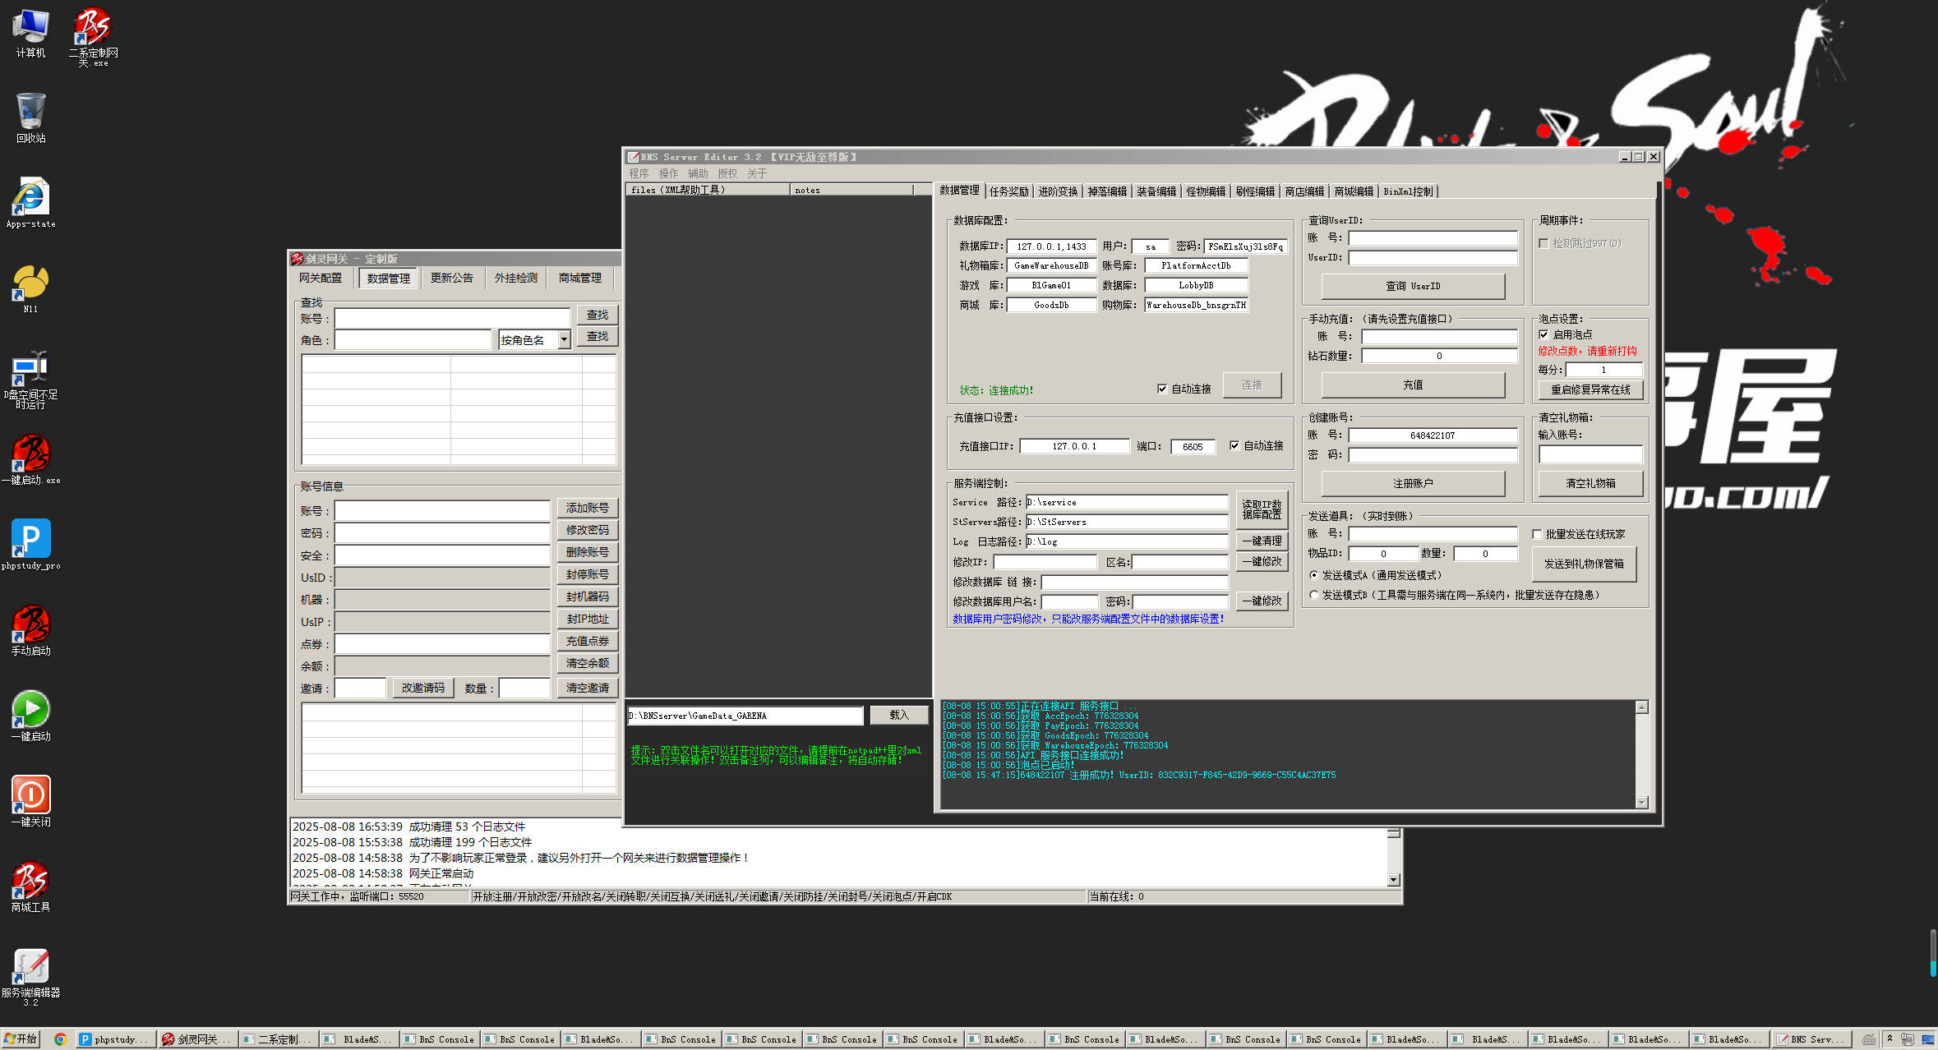Open the Apps-state Internet Explorer shortcut
This screenshot has height=1050, width=1938.
pos(30,203)
